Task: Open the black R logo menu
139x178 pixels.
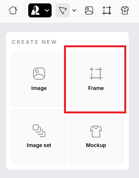Action: [40, 10]
